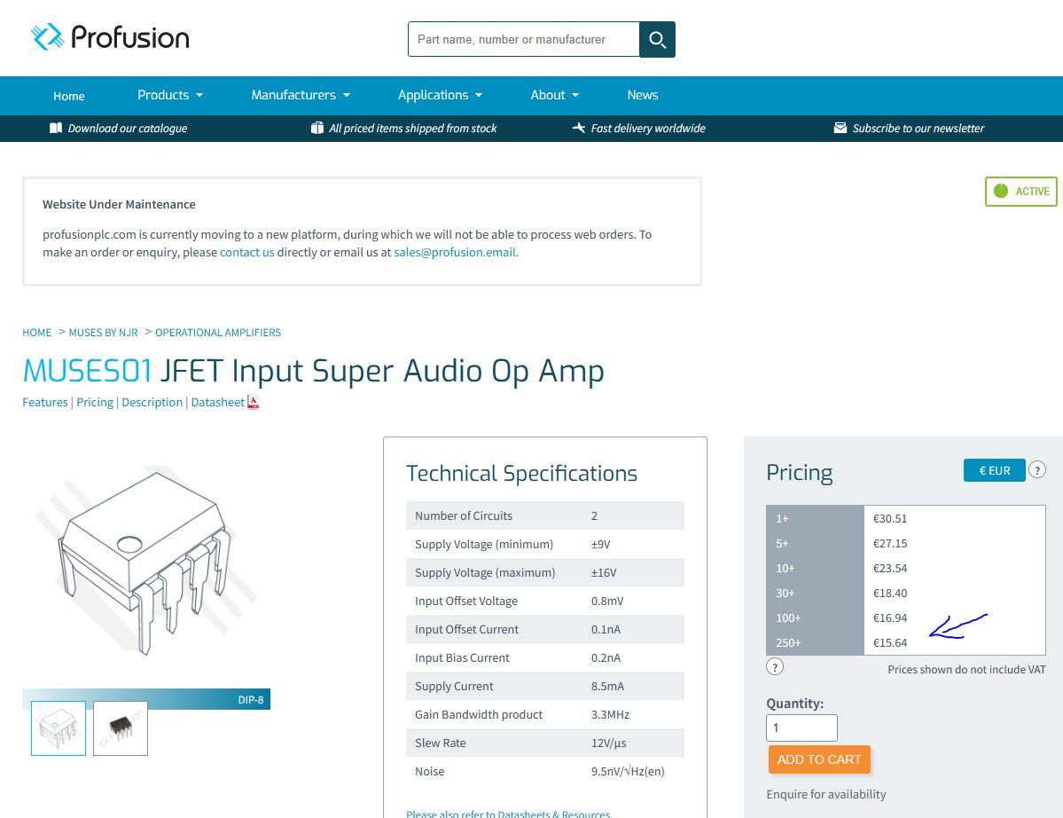Select the line-drawing DIP-8 thumbnail
Screen dimensions: 1063x818
[59, 728]
